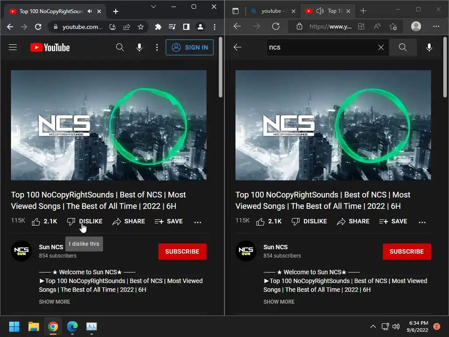Go back in Edge browser

pyautogui.click(x=237, y=26)
